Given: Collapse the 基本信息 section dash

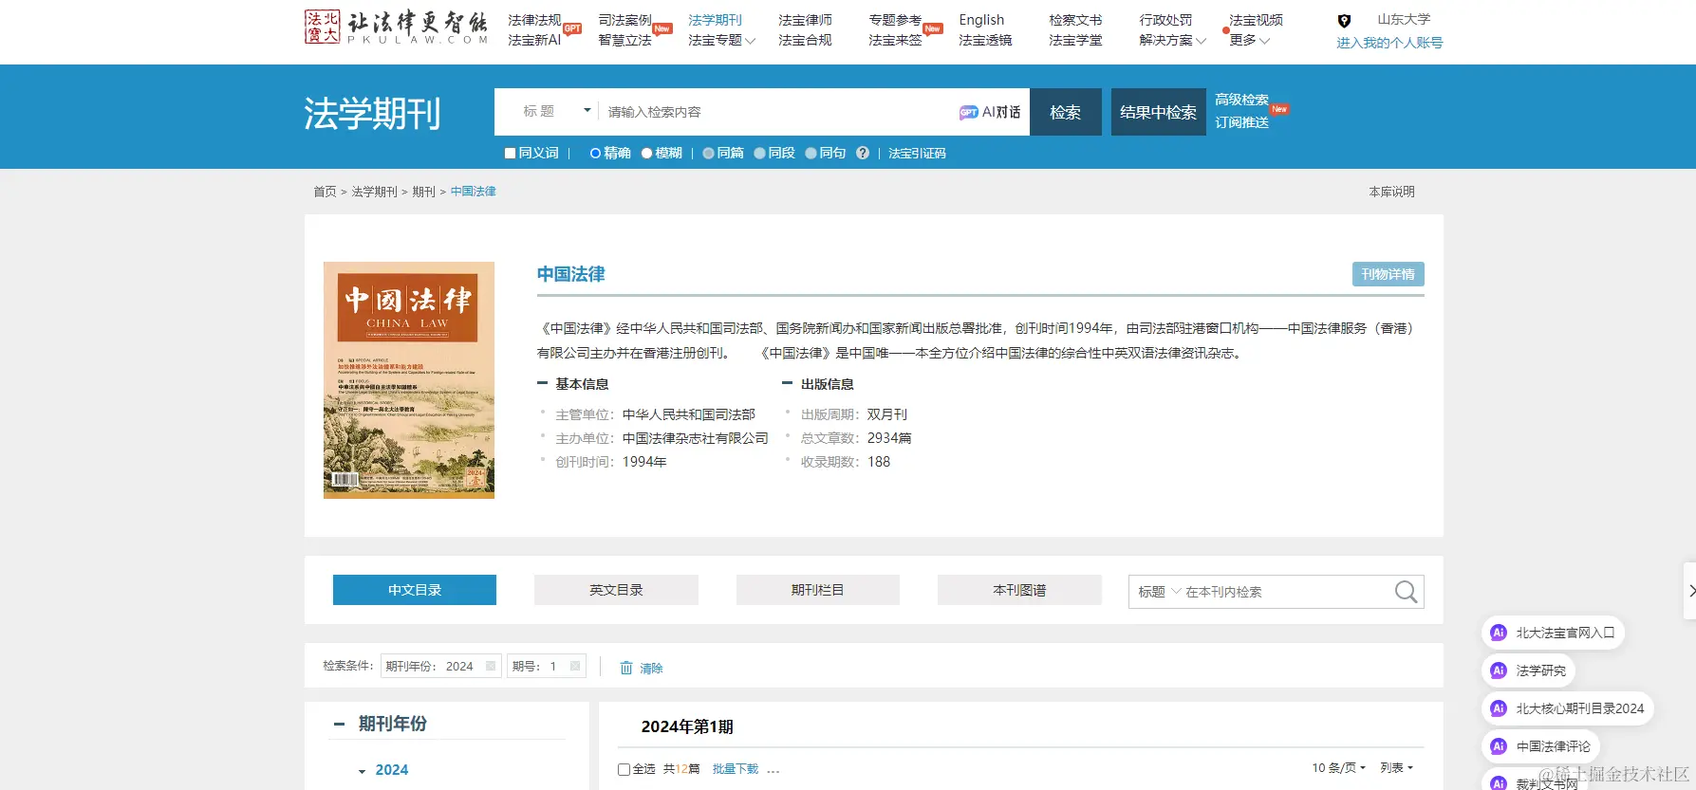Looking at the screenshot, I should coord(543,383).
